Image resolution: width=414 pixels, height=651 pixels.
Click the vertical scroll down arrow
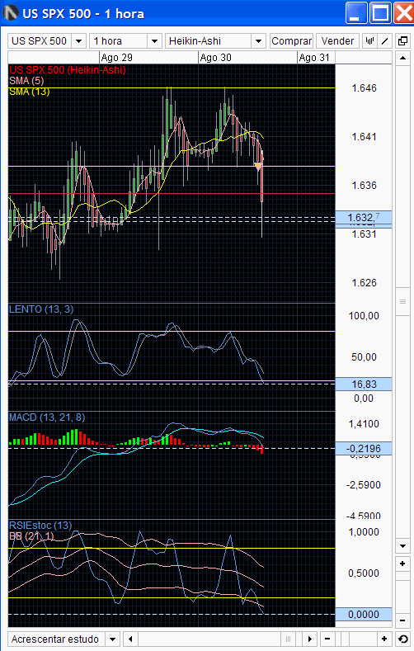pos(402,546)
